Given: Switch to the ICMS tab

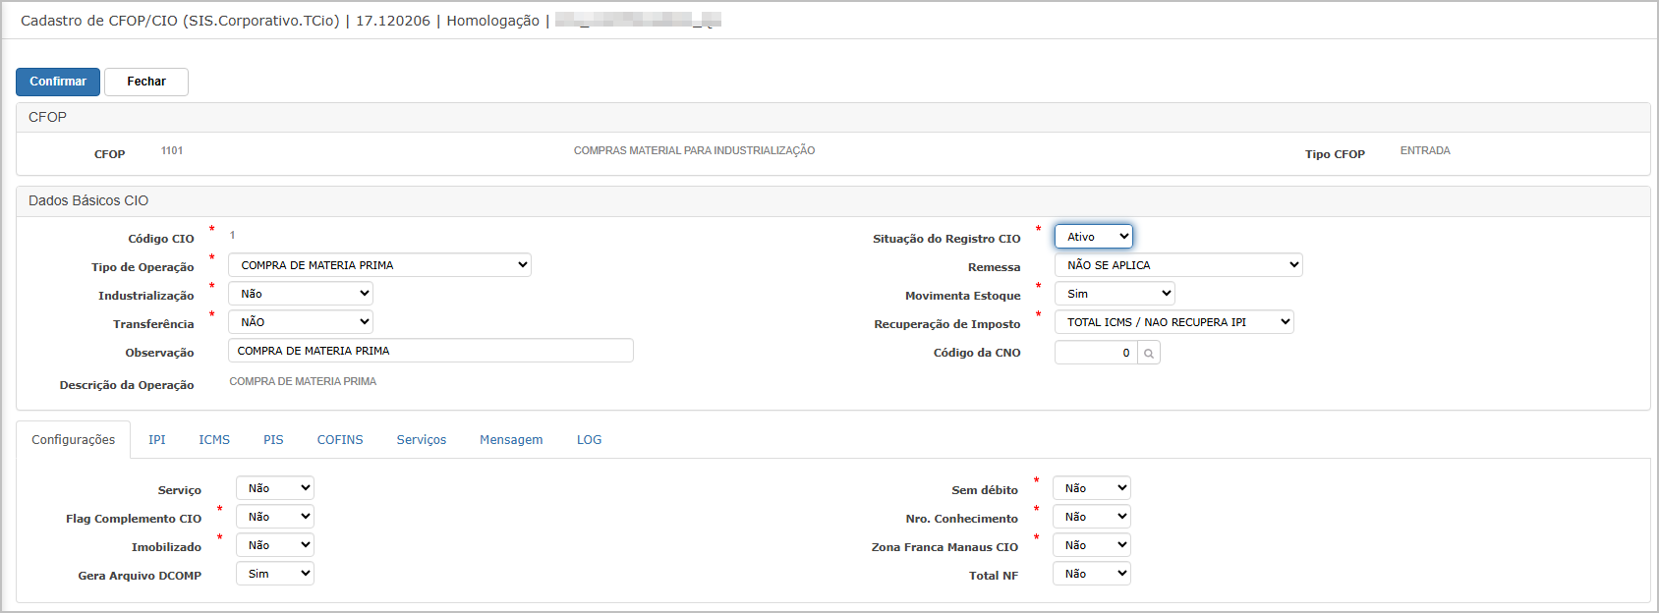Looking at the screenshot, I should click(214, 440).
